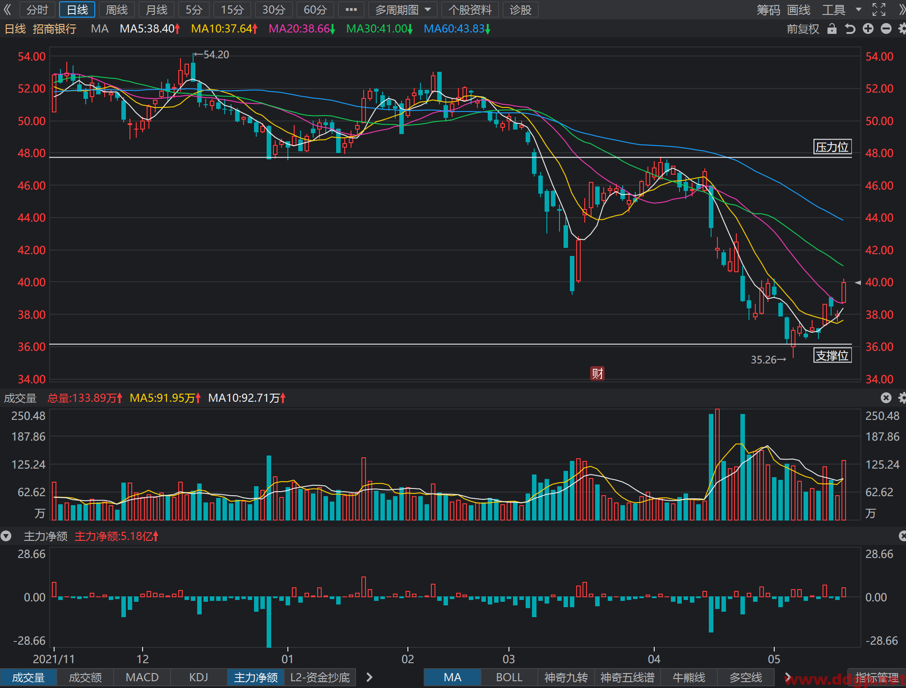Switch to 分时 intraday view
The height and width of the screenshot is (688, 906).
[x=37, y=9]
